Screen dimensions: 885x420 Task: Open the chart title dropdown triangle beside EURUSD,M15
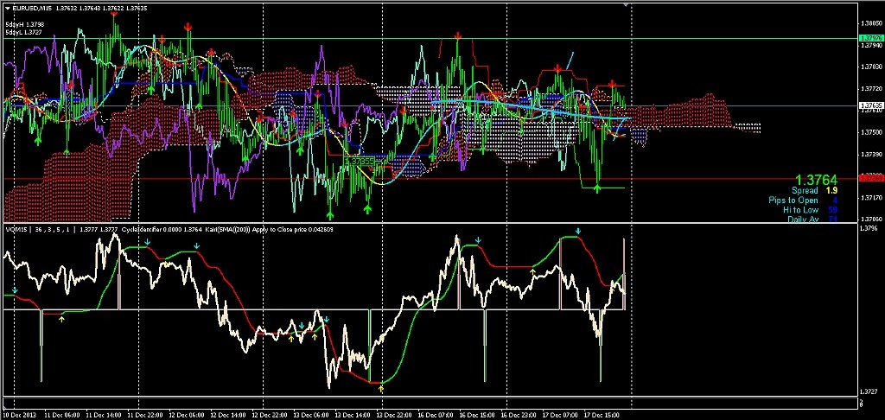[8, 8]
